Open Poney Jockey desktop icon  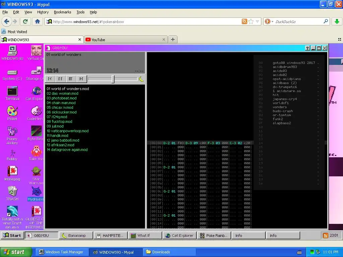[12, 136]
